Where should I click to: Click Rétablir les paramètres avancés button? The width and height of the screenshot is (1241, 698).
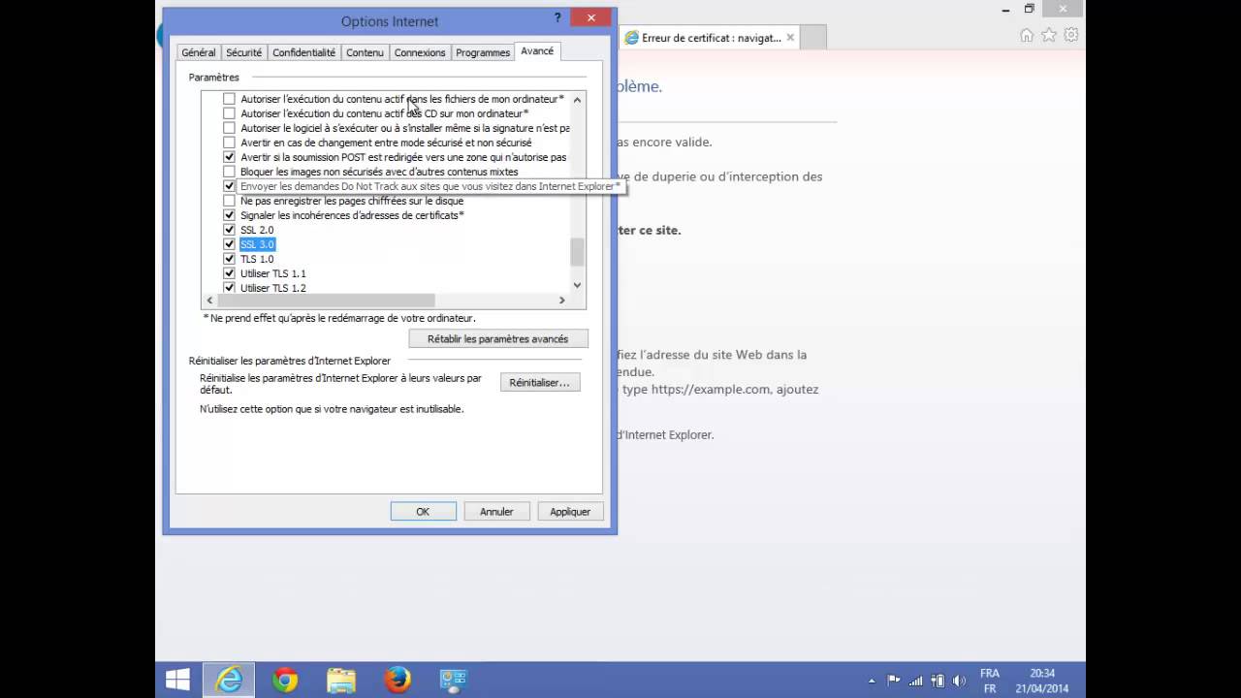[x=498, y=338]
